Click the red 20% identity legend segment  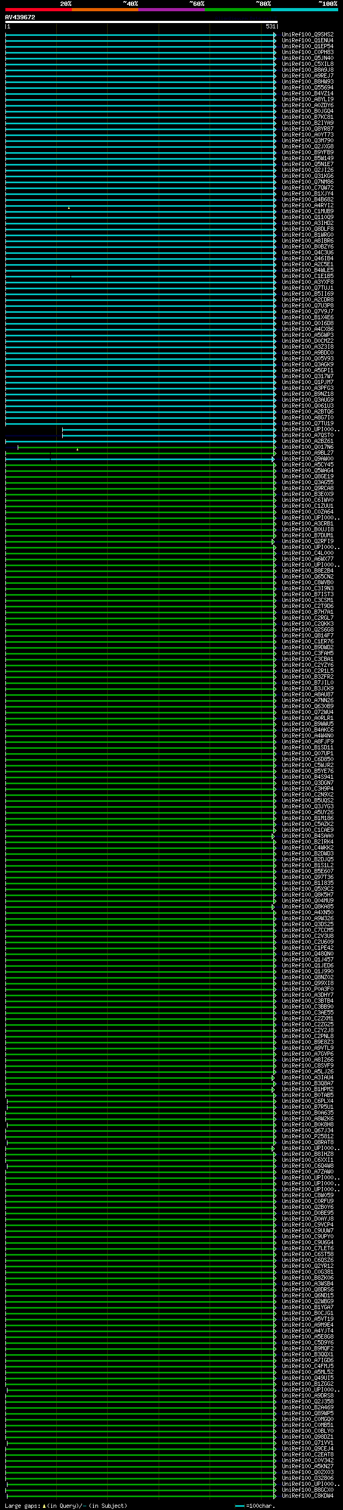39,10
